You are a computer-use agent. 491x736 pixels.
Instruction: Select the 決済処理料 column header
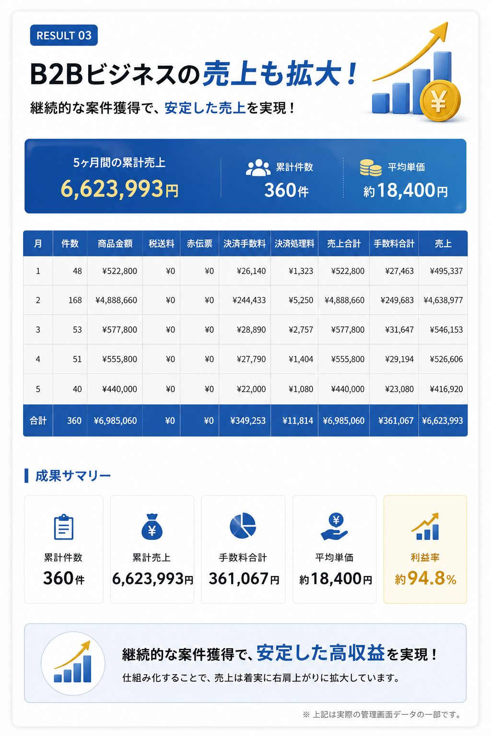click(x=294, y=243)
